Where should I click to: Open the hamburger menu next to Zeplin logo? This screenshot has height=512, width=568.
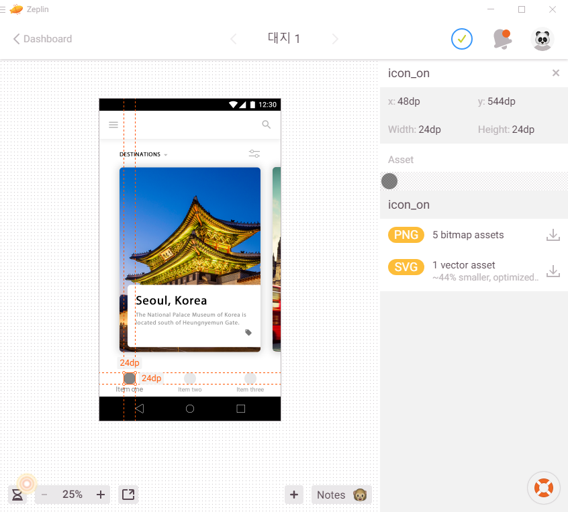click(3, 9)
